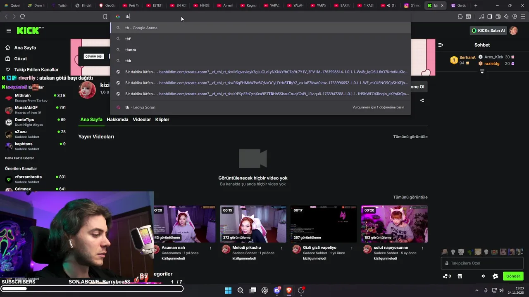Reload the page with refresh icon
The width and height of the screenshot is (529, 297).
pos(22,16)
